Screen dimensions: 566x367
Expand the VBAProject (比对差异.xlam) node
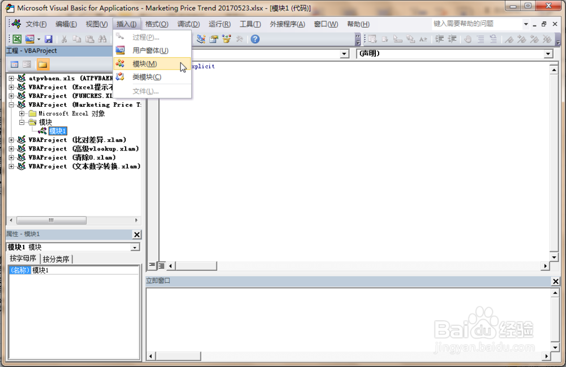point(11,140)
